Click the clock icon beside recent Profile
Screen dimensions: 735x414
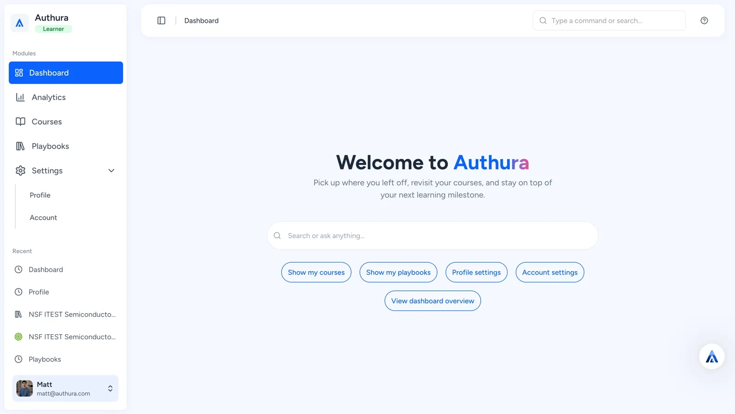click(18, 292)
